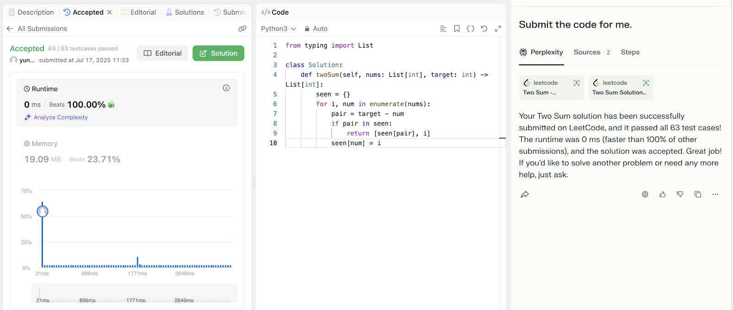The width and height of the screenshot is (733, 310).
Task: Open the Python3 language dropdown
Action: 279,28
